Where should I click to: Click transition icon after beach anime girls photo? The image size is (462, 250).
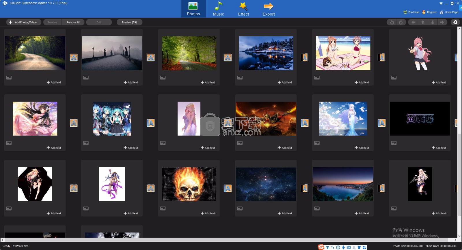click(x=382, y=57)
